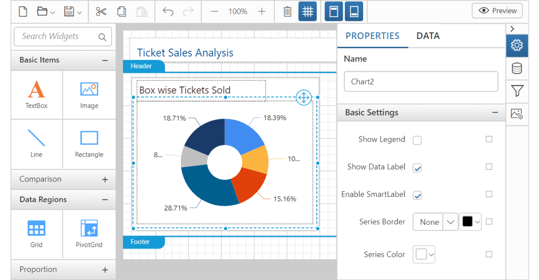Collapse the Basic Settings section
The height and width of the screenshot is (280, 539).
coord(495,113)
